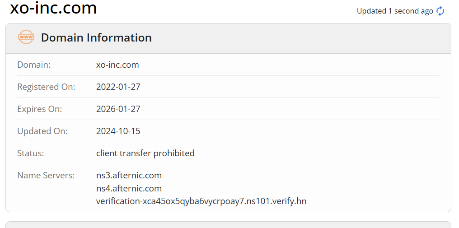Click the Expires On date 2026-01-27

tap(118, 109)
